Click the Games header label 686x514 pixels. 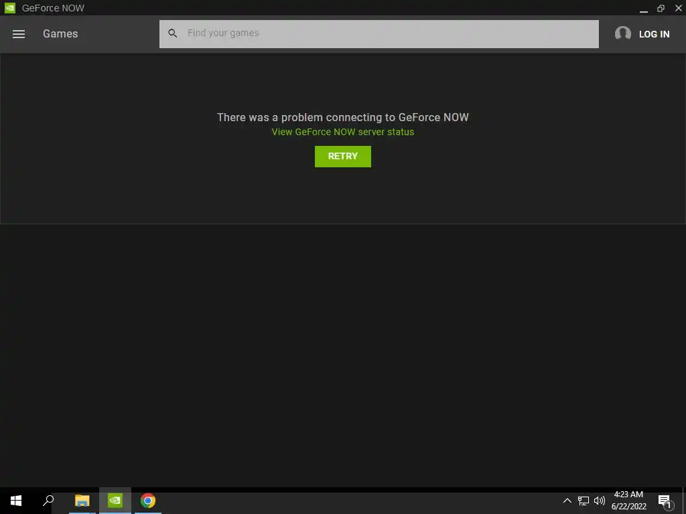60,33
